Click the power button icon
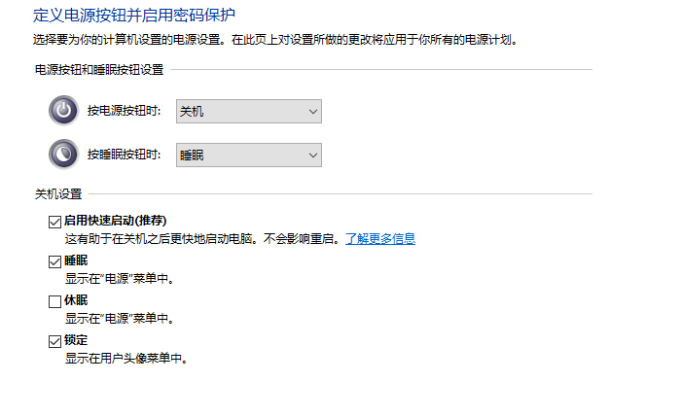Screen dimensions: 681x416 [x=63, y=111]
